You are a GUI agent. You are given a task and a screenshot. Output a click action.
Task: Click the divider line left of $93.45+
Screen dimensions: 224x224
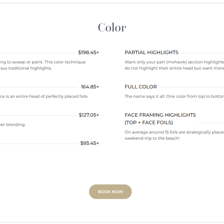pyautogui.click(x=37, y=144)
